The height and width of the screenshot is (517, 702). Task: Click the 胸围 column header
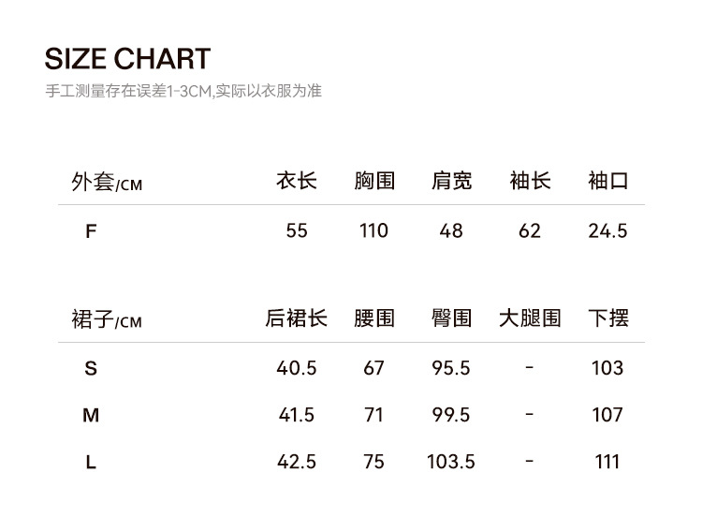[x=374, y=181]
